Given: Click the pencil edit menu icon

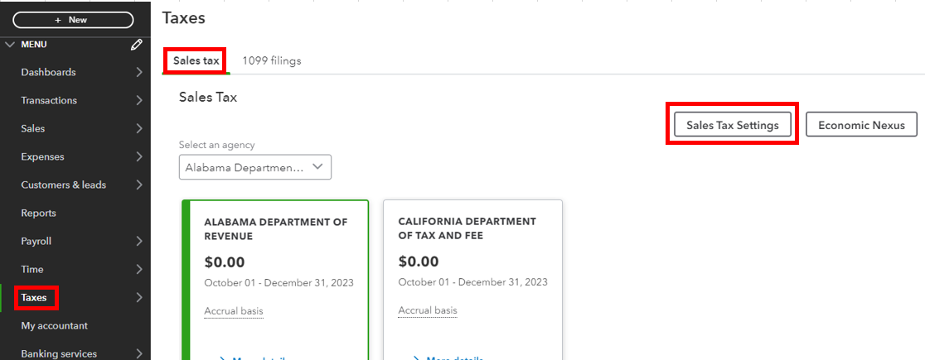Looking at the screenshot, I should 137,45.
